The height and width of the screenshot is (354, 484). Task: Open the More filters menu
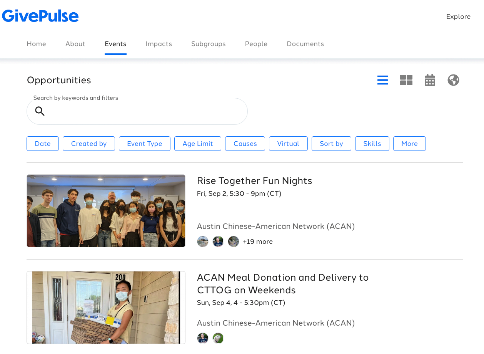click(409, 143)
